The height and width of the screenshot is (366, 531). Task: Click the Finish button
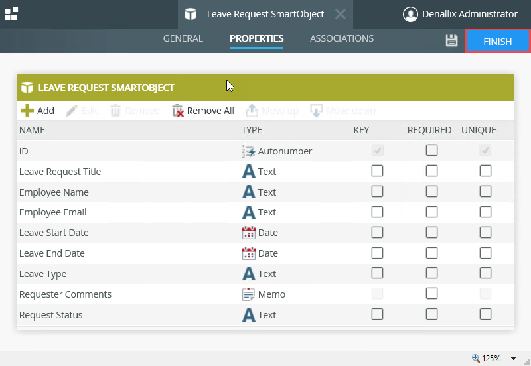[497, 41]
